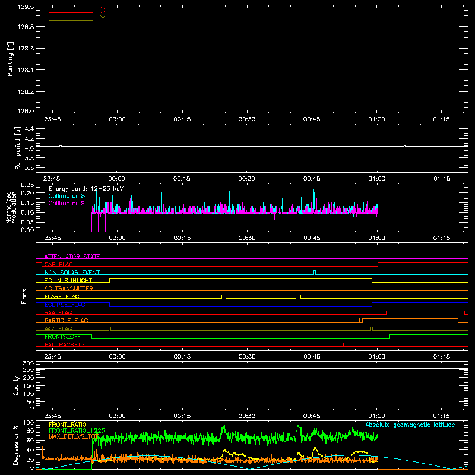This screenshot has height=475, width=475.
Task: Select the Quality axis title
Action: pyautogui.click(x=16, y=385)
